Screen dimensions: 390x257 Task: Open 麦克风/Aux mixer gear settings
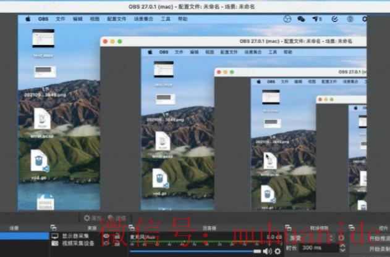point(278,251)
